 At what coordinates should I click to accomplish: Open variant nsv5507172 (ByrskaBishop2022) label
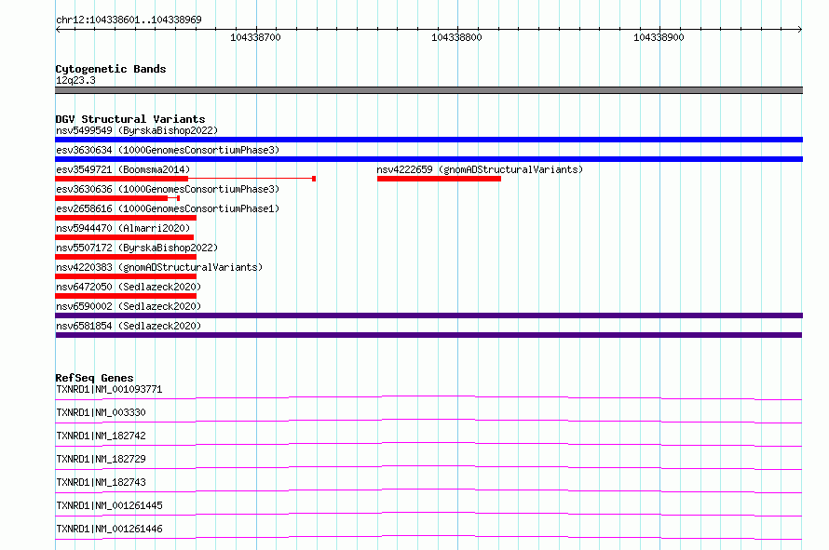click(137, 248)
